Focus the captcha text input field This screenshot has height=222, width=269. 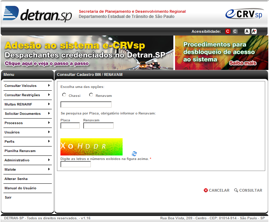[x=76, y=164]
